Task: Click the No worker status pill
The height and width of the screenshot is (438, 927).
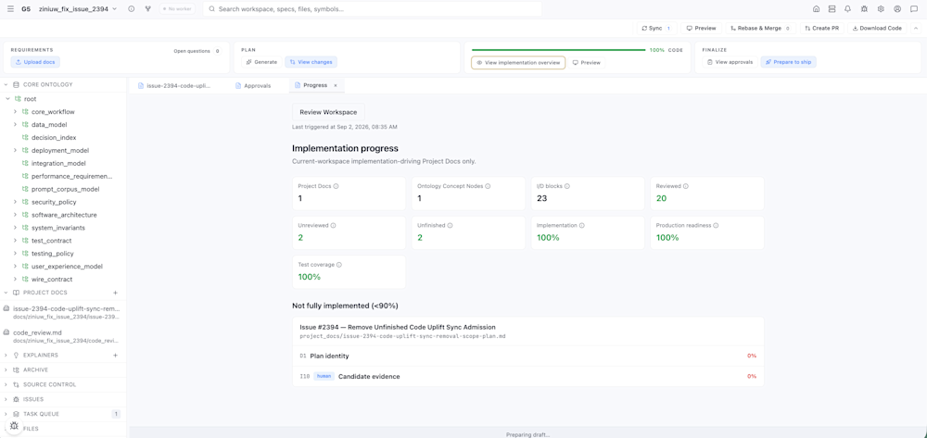Action: pyautogui.click(x=177, y=9)
